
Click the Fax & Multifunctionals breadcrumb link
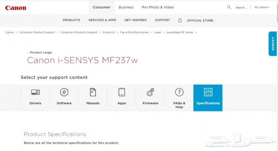coord(134,32)
